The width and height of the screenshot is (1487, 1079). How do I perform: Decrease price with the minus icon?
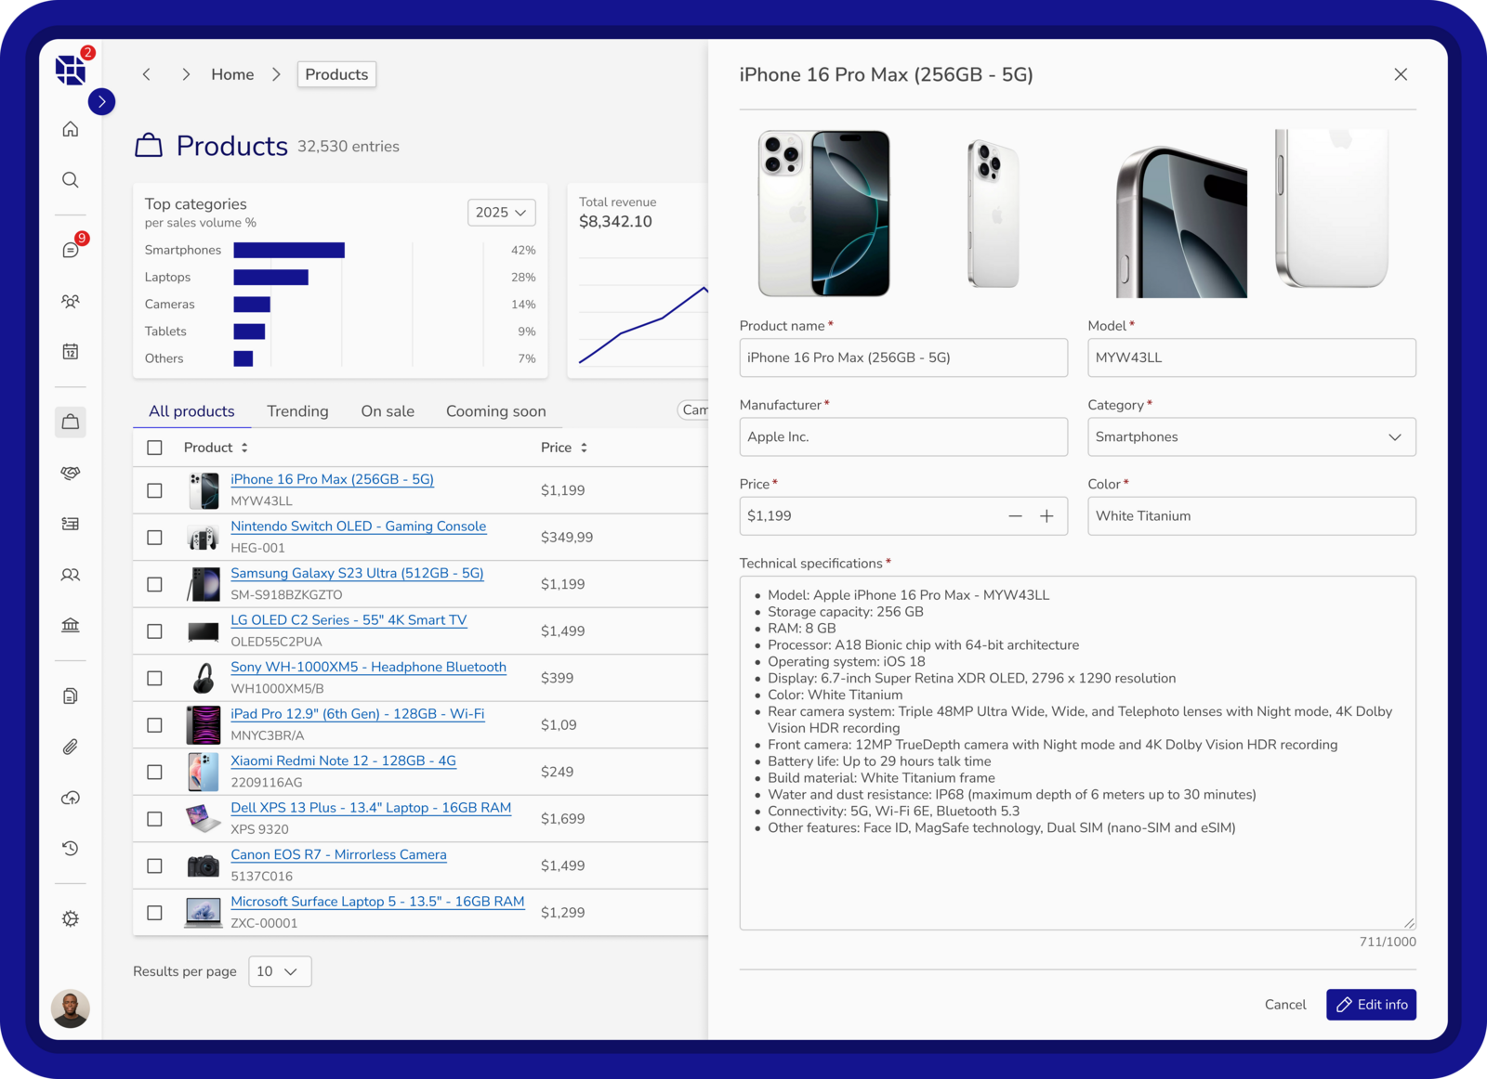(x=1015, y=516)
